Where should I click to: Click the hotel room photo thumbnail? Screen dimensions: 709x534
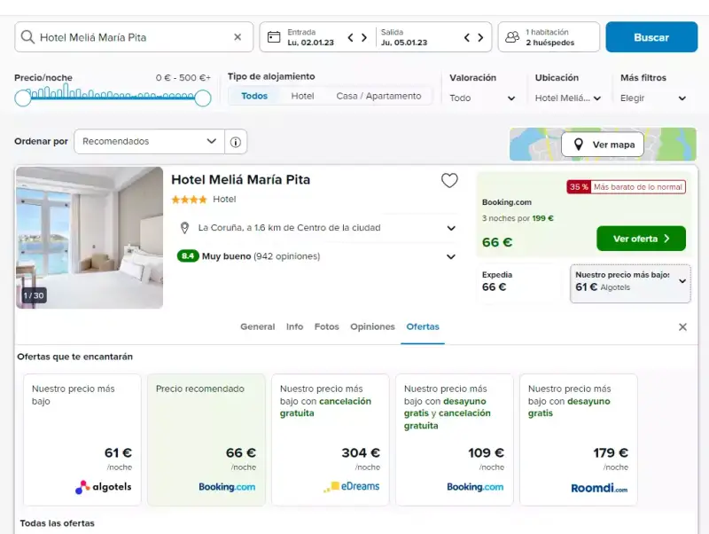pyautogui.click(x=90, y=238)
